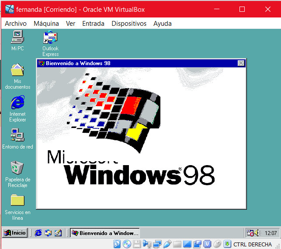
Task: Click the Show Desktop quick launch icon
Action: point(58,233)
